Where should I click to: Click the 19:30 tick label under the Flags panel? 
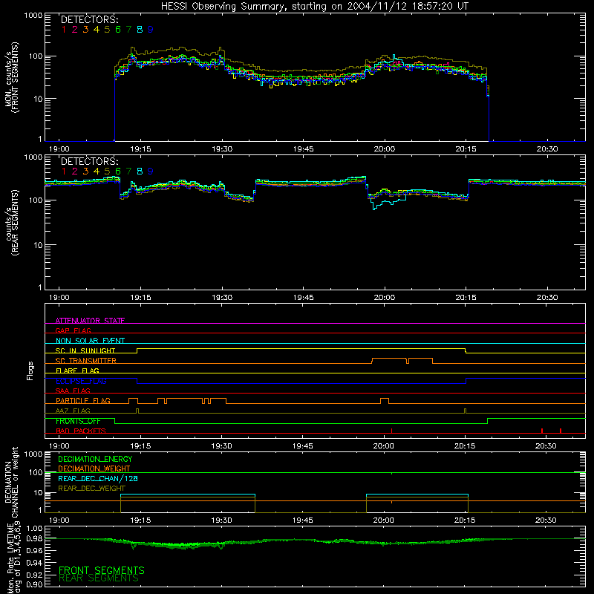tap(221, 446)
